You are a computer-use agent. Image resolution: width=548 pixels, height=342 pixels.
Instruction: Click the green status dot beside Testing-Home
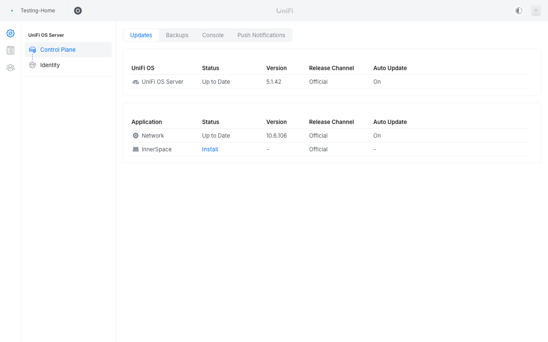pos(12,11)
